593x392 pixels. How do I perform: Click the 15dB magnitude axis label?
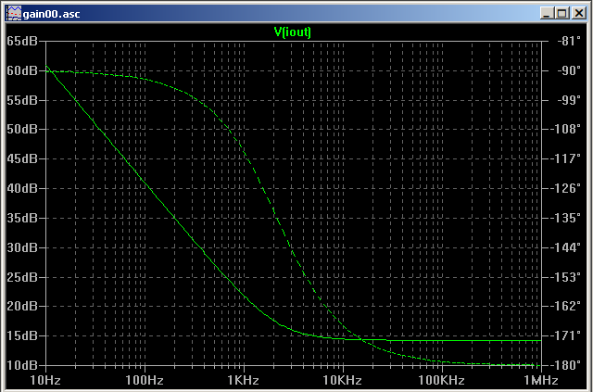[x=22, y=335]
